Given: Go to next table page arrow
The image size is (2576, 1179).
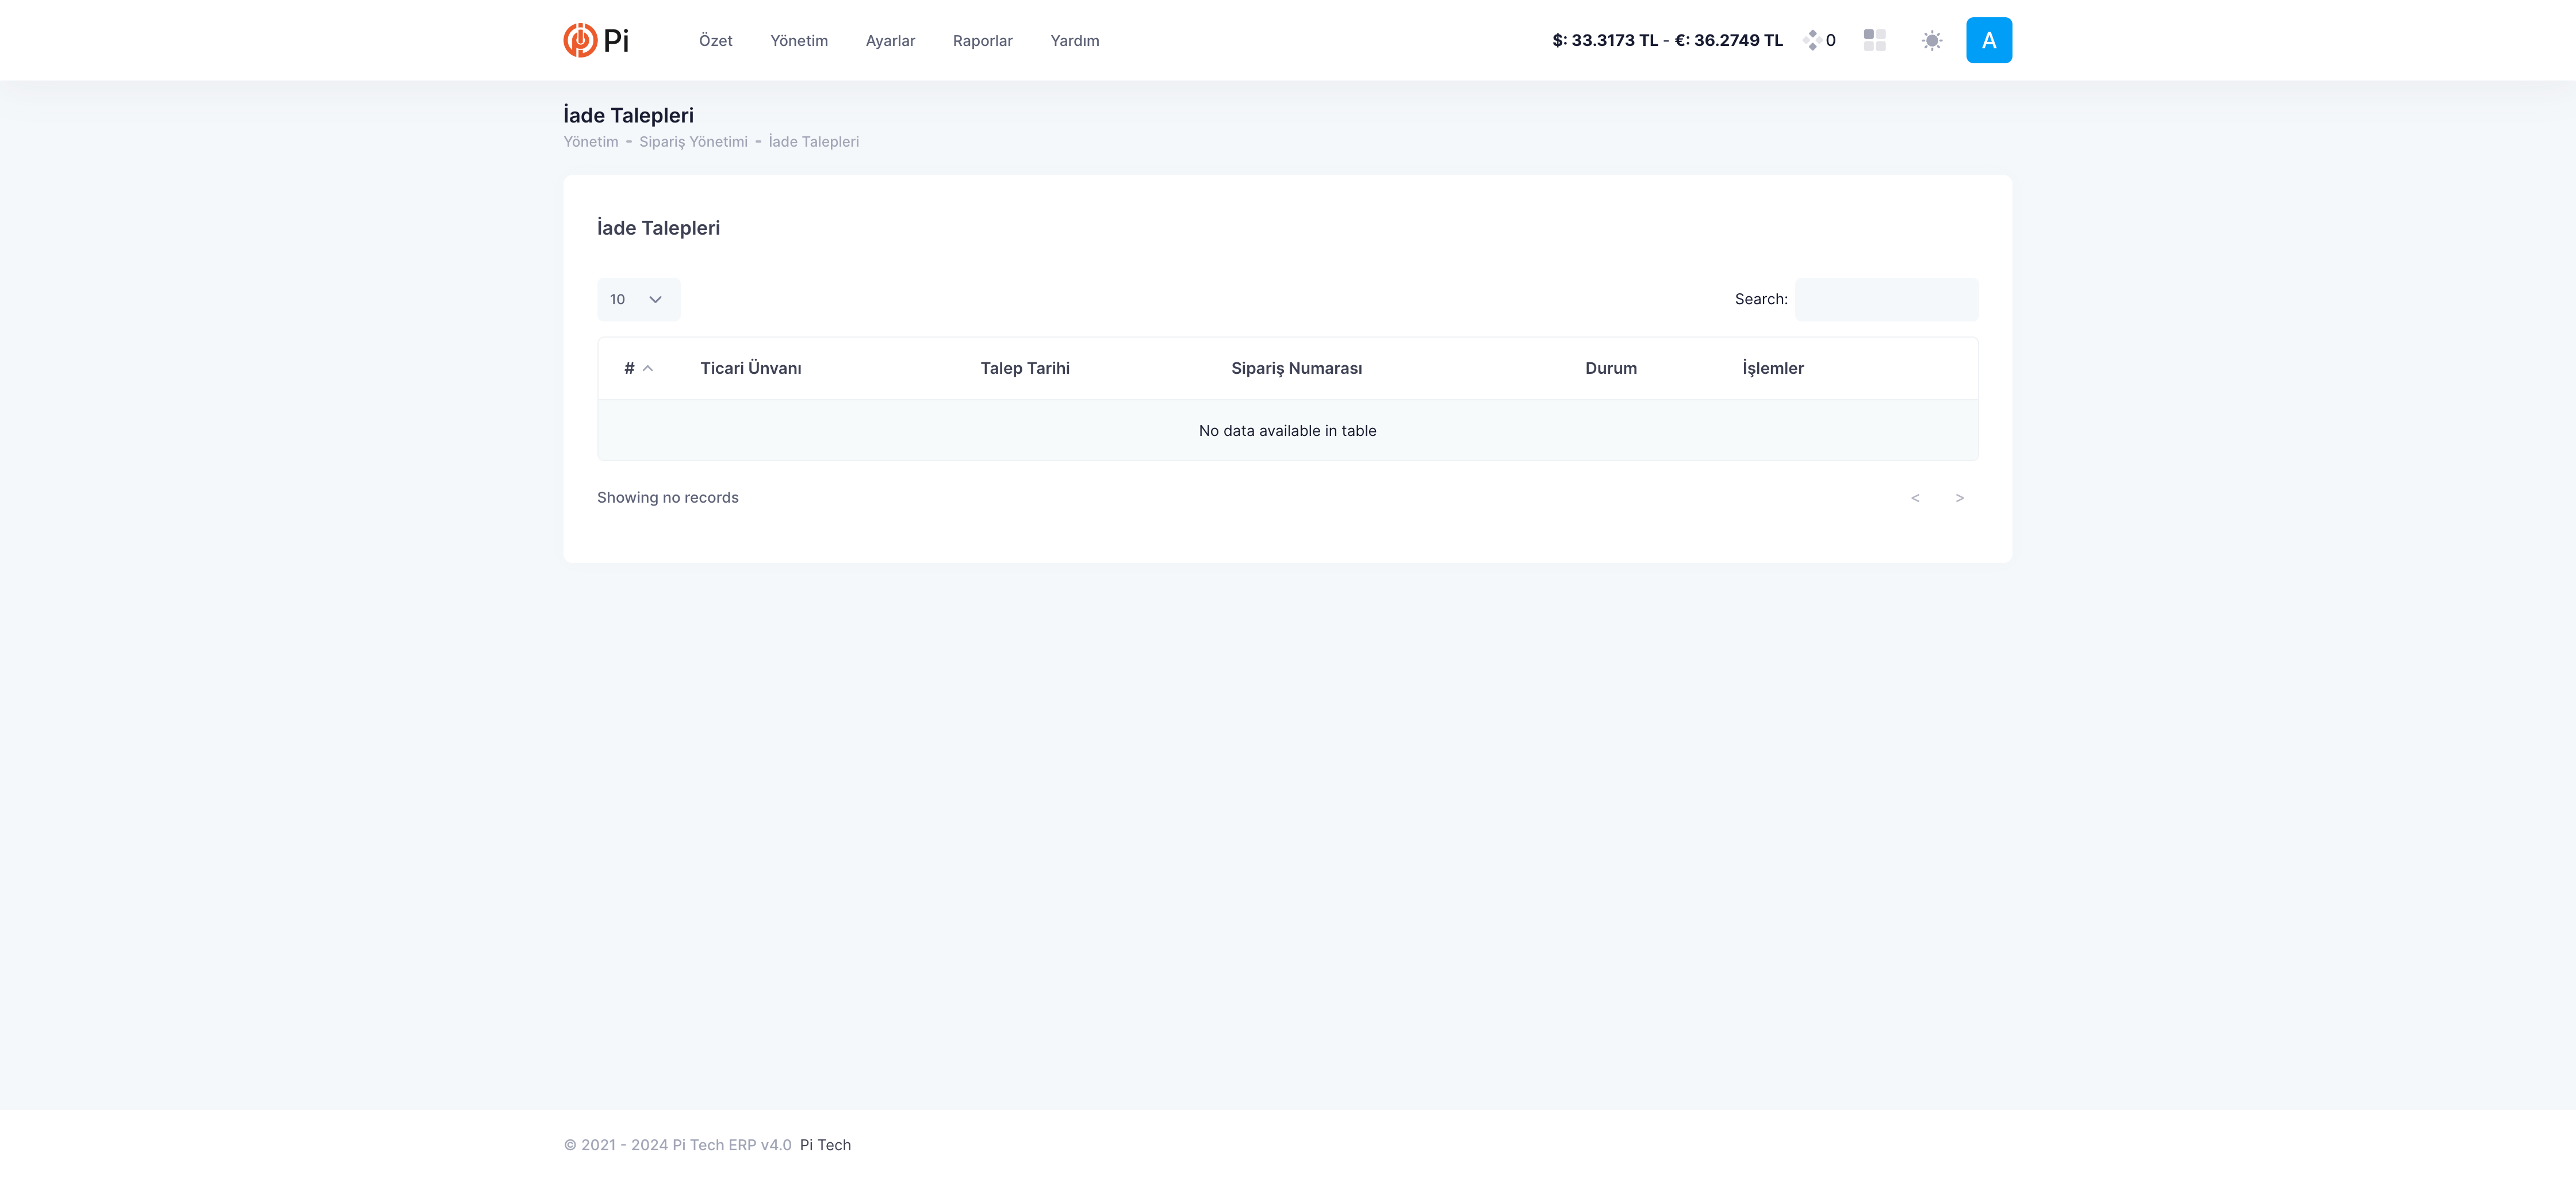Looking at the screenshot, I should click(1959, 498).
